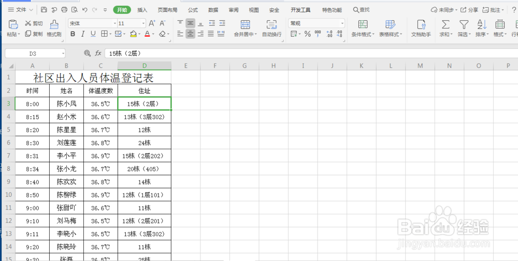Pick the yellow fill color
This screenshot has height=261, width=518.
point(134,34)
